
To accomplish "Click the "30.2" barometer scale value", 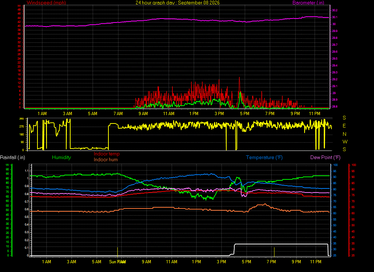I will [x=335, y=10].
